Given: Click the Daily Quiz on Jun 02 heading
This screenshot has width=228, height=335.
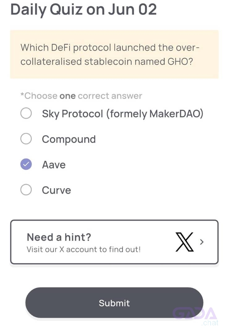Looking at the screenshot, I should pos(84,10).
